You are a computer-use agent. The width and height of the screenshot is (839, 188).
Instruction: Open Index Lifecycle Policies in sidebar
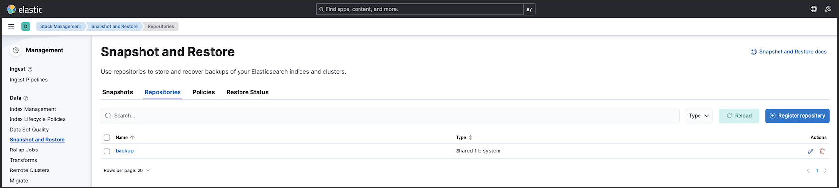(x=38, y=119)
